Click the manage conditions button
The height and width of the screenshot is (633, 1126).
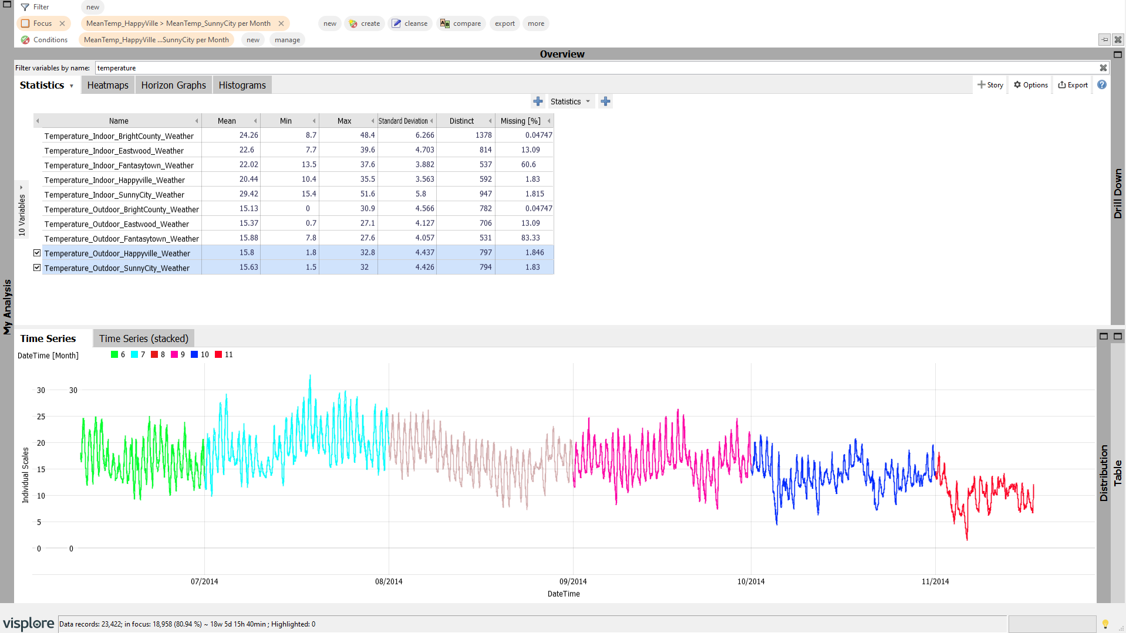point(287,40)
